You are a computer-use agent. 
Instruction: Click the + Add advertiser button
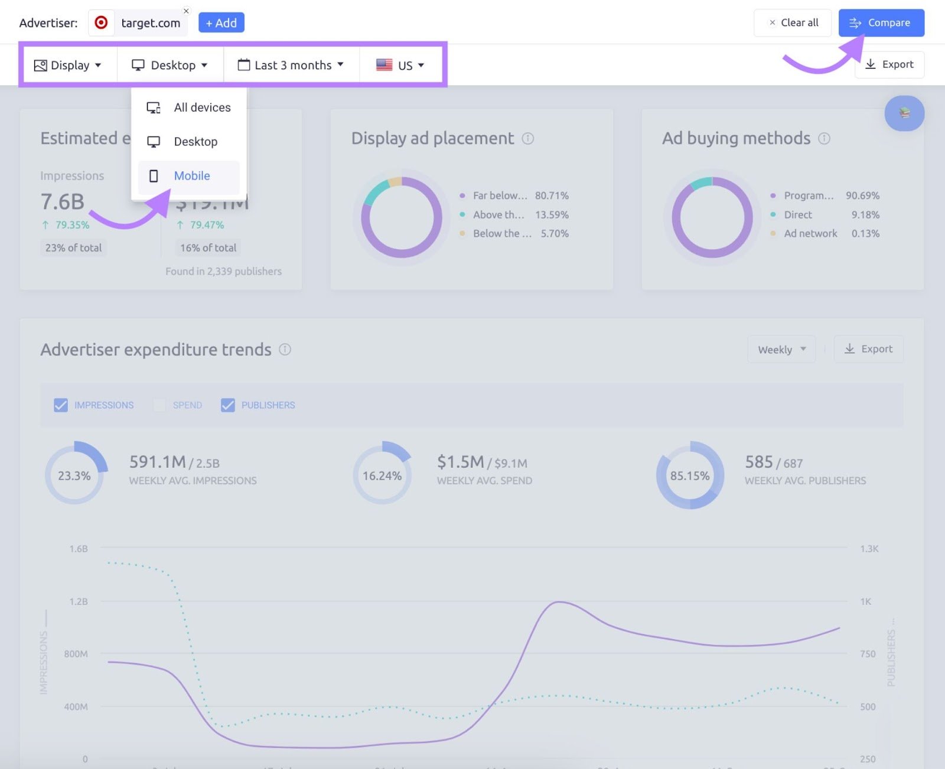click(x=221, y=23)
